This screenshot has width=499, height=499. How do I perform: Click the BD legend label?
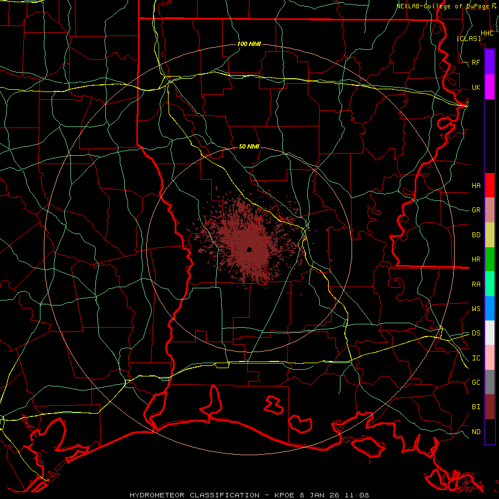[476, 235]
